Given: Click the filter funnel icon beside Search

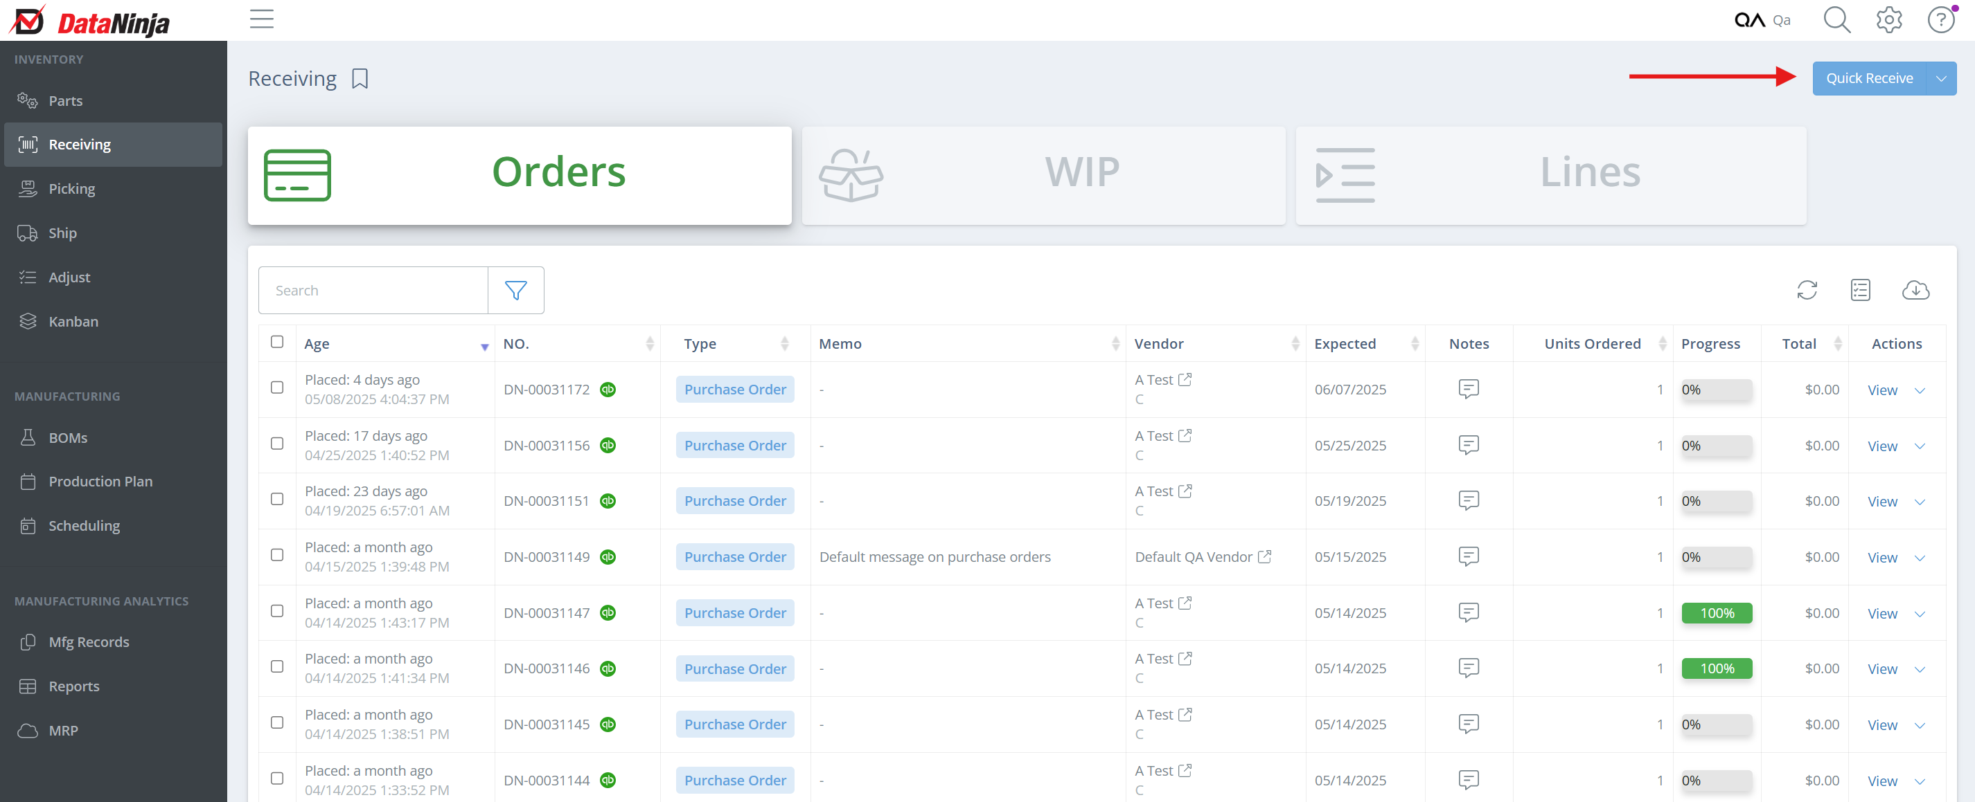Looking at the screenshot, I should [x=515, y=291].
